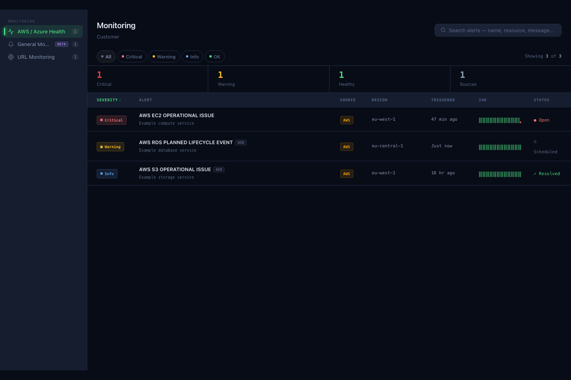Open General Monitoring menu item
This screenshot has width=571, height=380.
pyautogui.click(x=43, y=44)
